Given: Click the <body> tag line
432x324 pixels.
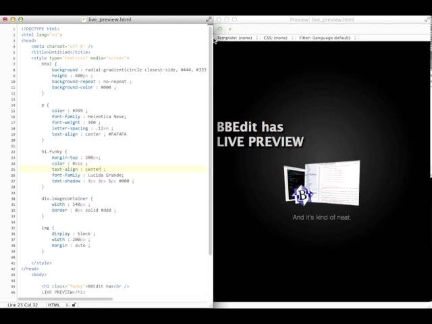Looking at the screenshot, I should point(39,275).
